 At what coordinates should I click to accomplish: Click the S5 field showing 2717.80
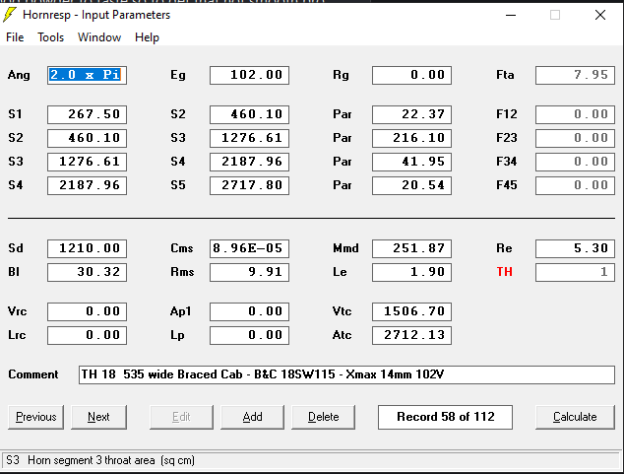tap(250, 185)
